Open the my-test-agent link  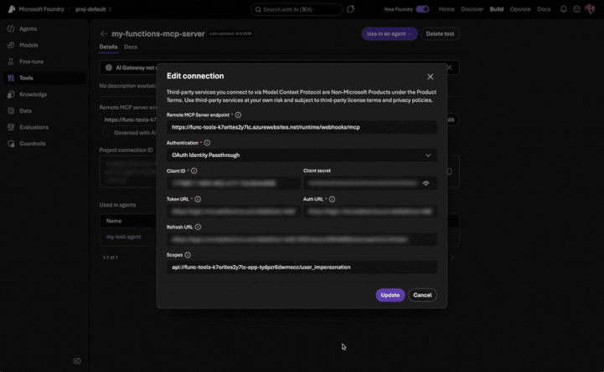(123, 237)
